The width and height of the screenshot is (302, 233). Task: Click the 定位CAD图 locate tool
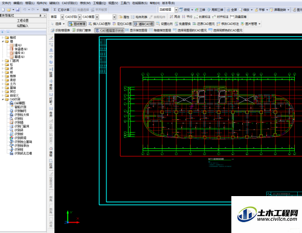(x=122, y=24)
